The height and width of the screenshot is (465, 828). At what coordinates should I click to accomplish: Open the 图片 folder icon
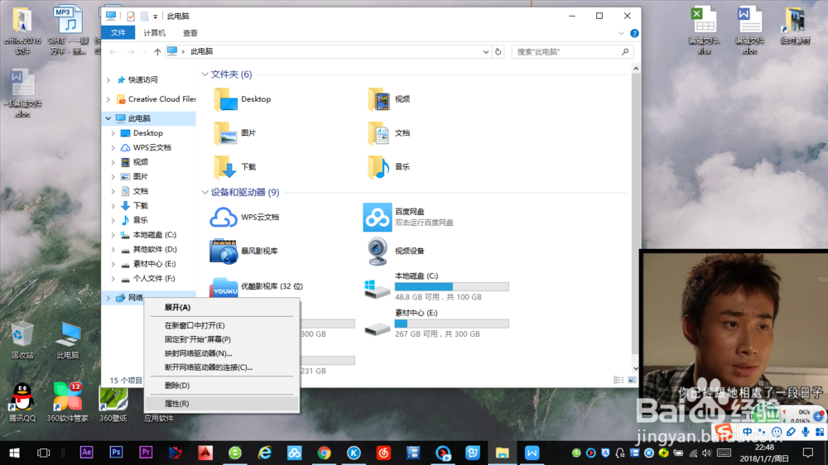[x=225, y=133]
